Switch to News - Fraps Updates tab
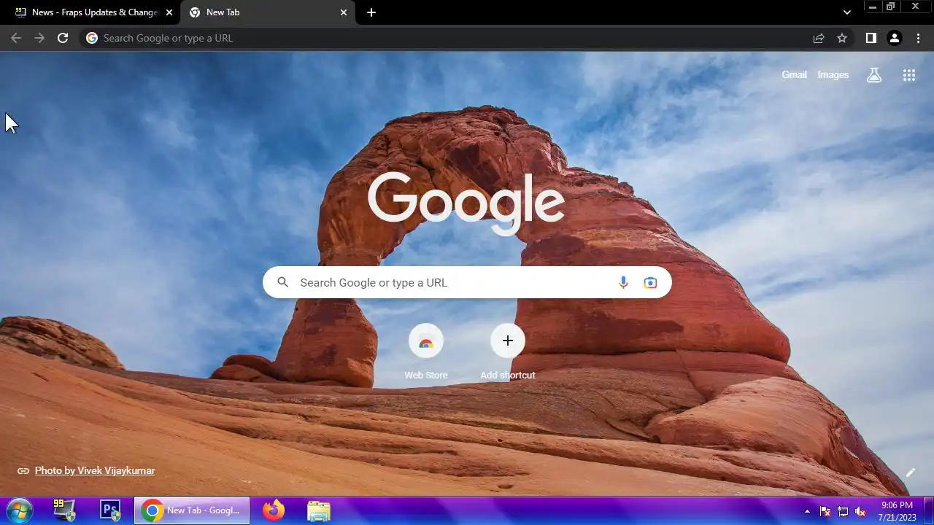 (x=91, y=12)
